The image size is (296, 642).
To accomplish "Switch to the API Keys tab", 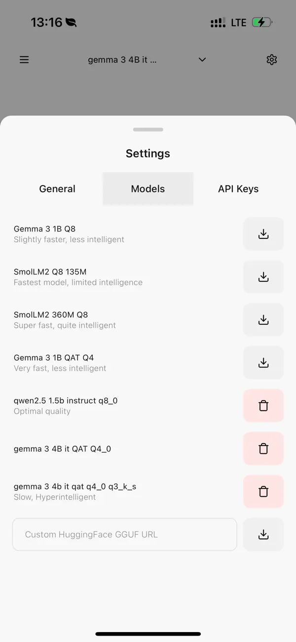I will [238, 189].
